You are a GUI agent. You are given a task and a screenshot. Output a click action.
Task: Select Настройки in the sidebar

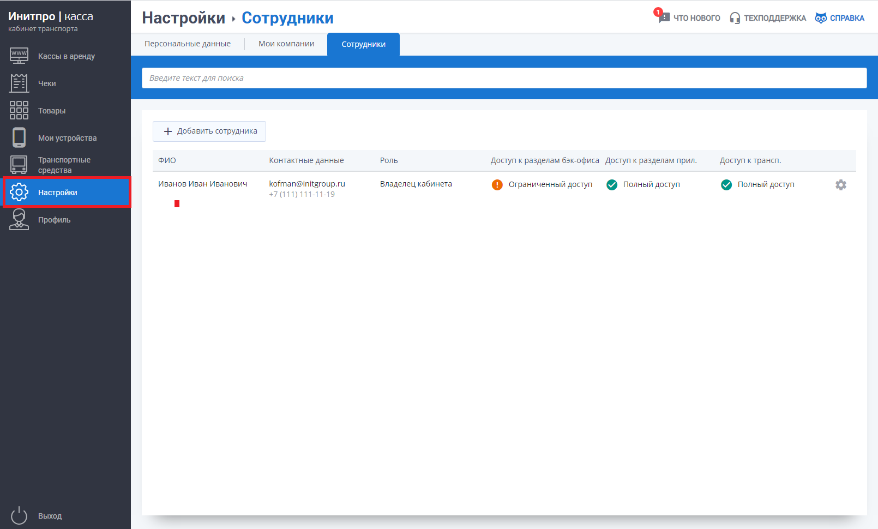[x=67, y=192]
